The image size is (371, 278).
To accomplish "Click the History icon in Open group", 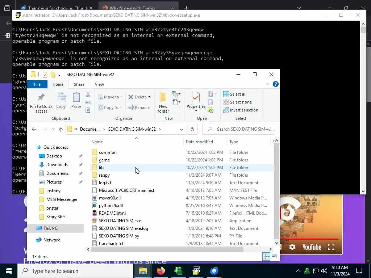I will coord(210,110).
